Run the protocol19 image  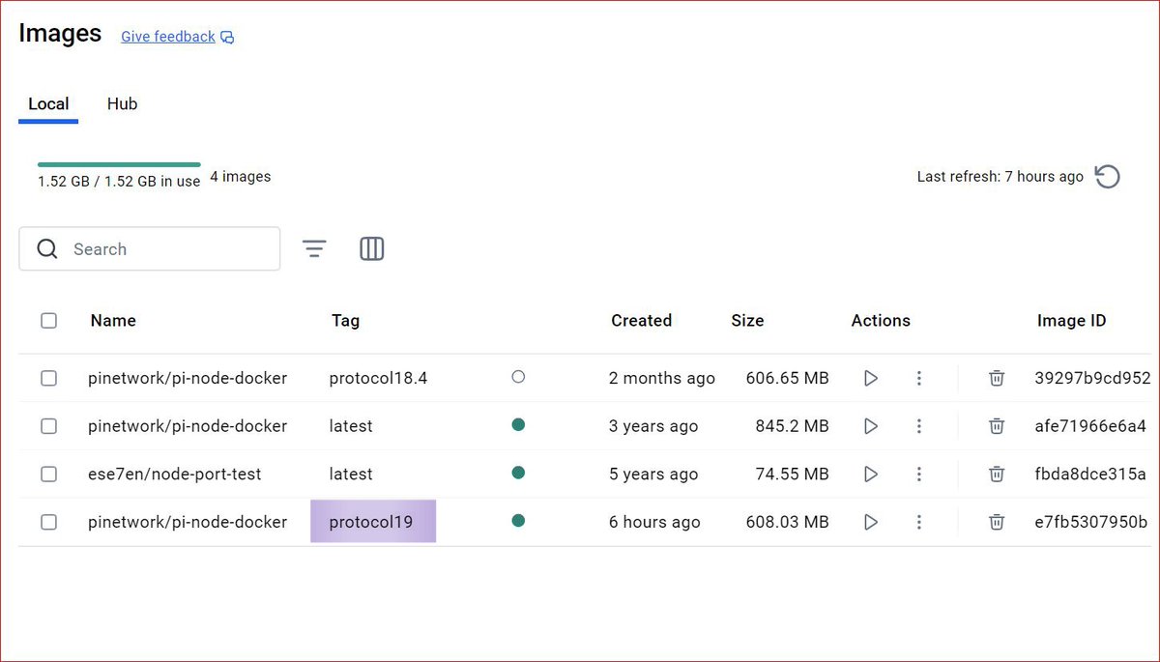pos(870,522)
